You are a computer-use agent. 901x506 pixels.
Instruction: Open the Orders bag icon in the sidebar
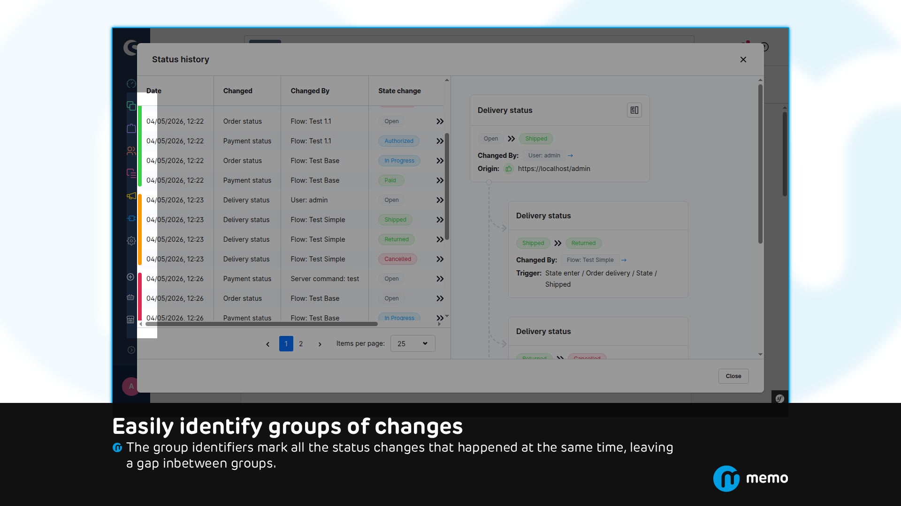click(131, 128)
